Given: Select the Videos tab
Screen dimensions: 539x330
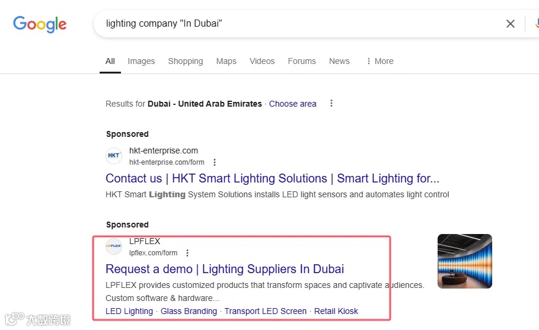Looking at the screenshot, I should pos(262,61).
